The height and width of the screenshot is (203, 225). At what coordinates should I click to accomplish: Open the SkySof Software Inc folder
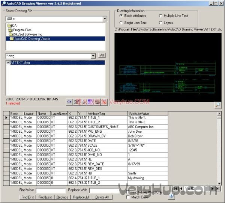25,34
